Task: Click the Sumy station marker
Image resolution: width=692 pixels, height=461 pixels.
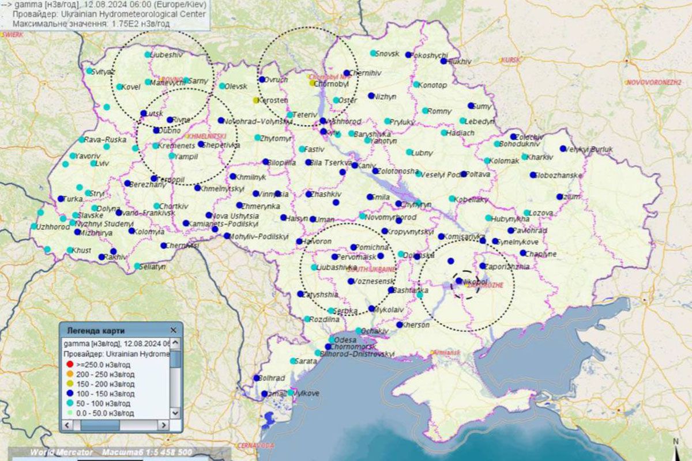Action: coord(471,105)
